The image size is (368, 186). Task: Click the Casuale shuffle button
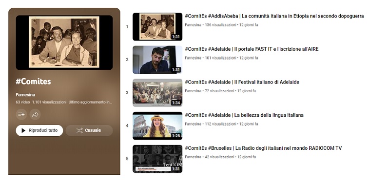click(x=89, y=130)
